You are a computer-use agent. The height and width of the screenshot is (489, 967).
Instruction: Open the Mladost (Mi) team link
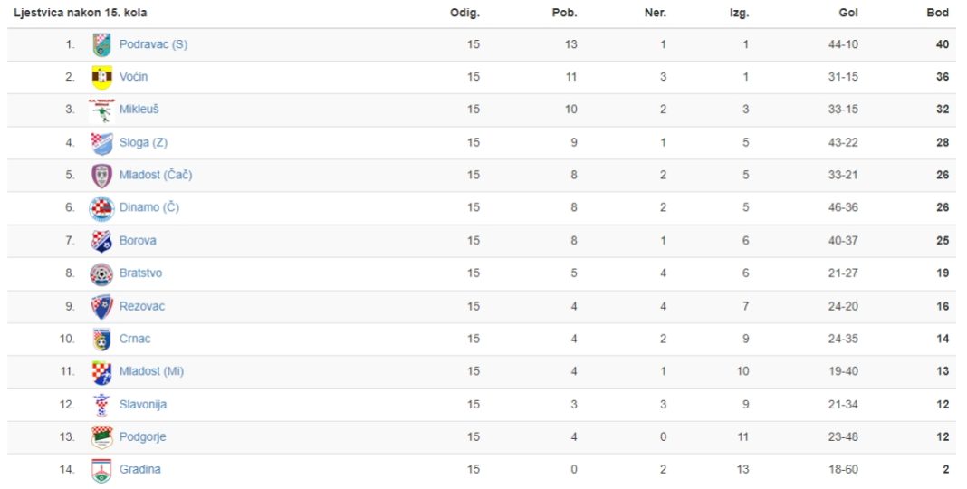(152, 371)
